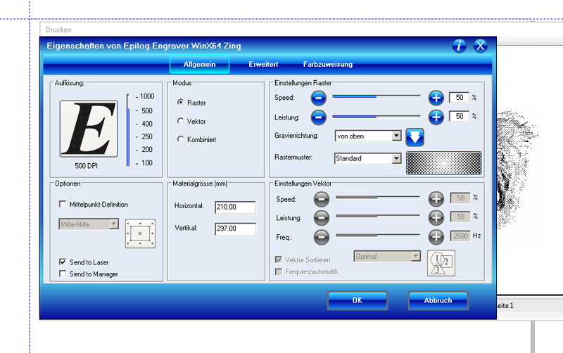Select the Vektor mode radio button
This screenshot has height=353, width=563.
pyautogui.click(x=181, y=122)
